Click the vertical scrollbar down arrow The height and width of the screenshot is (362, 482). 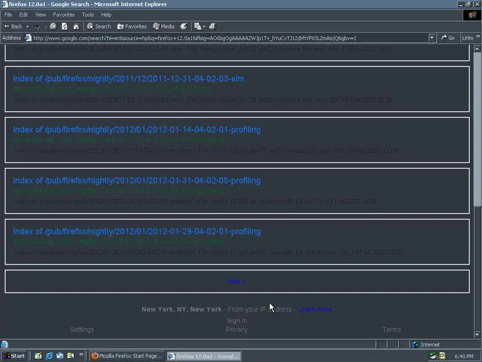[477, 335]
